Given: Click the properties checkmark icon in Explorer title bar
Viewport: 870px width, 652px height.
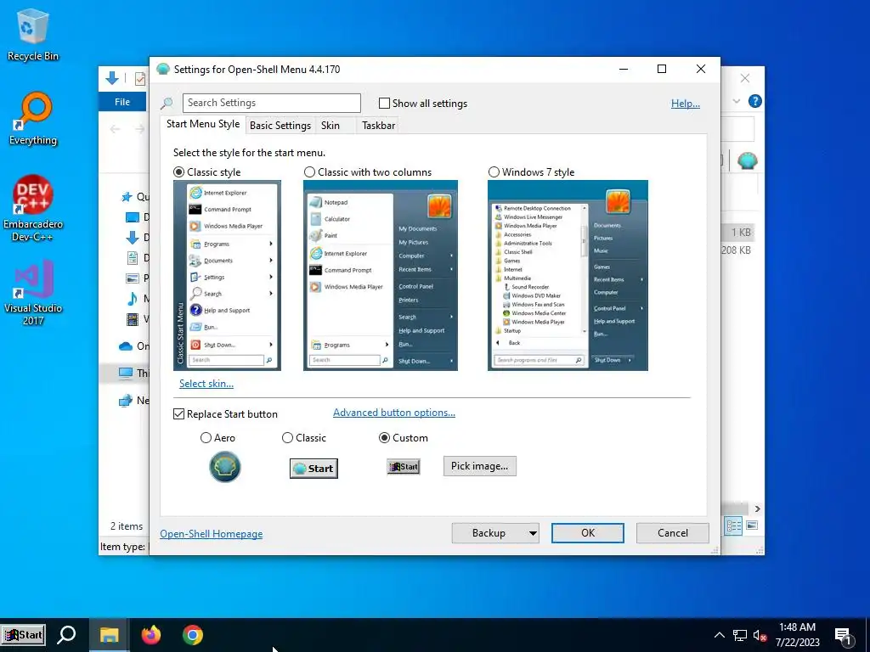Looking at the screenshot, I should tap(140, 79).
